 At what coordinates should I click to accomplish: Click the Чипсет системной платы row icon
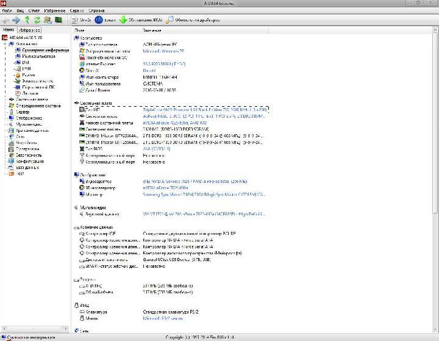82,123
